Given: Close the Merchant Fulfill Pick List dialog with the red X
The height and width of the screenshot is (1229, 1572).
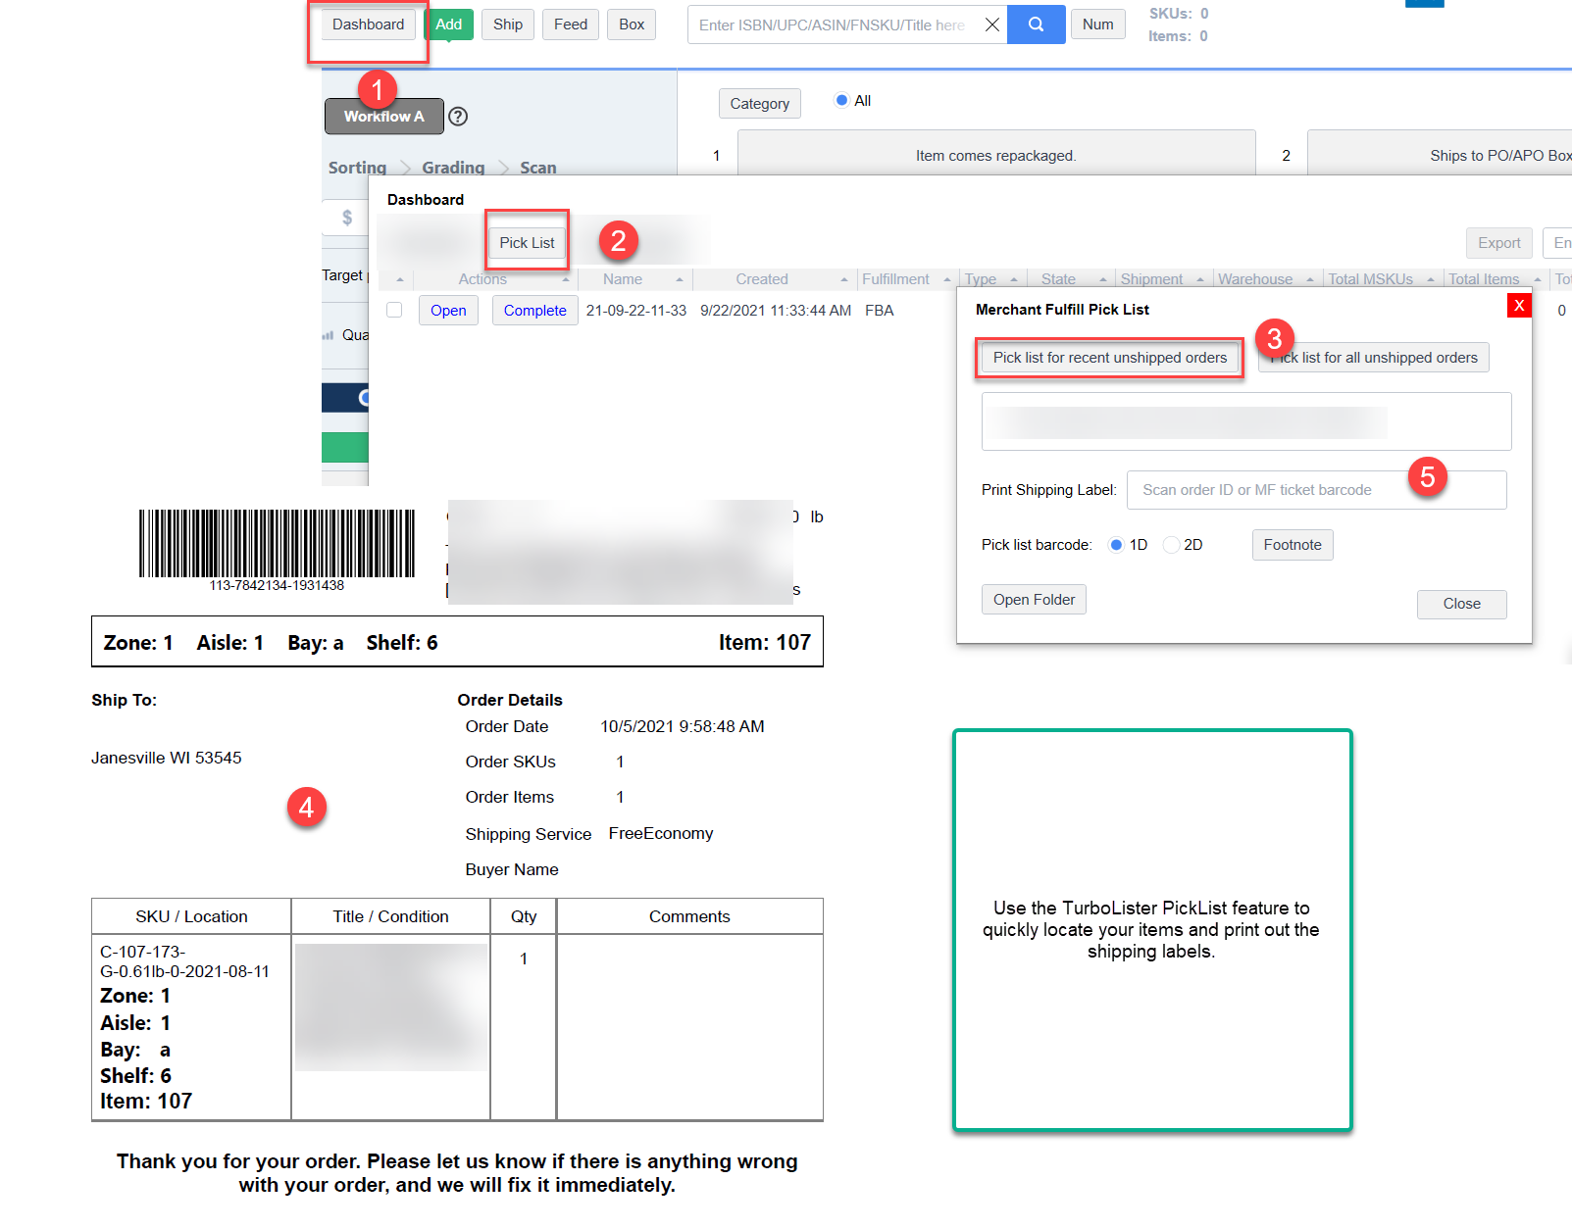Looking at the screenshot, I should (1519, 306).
